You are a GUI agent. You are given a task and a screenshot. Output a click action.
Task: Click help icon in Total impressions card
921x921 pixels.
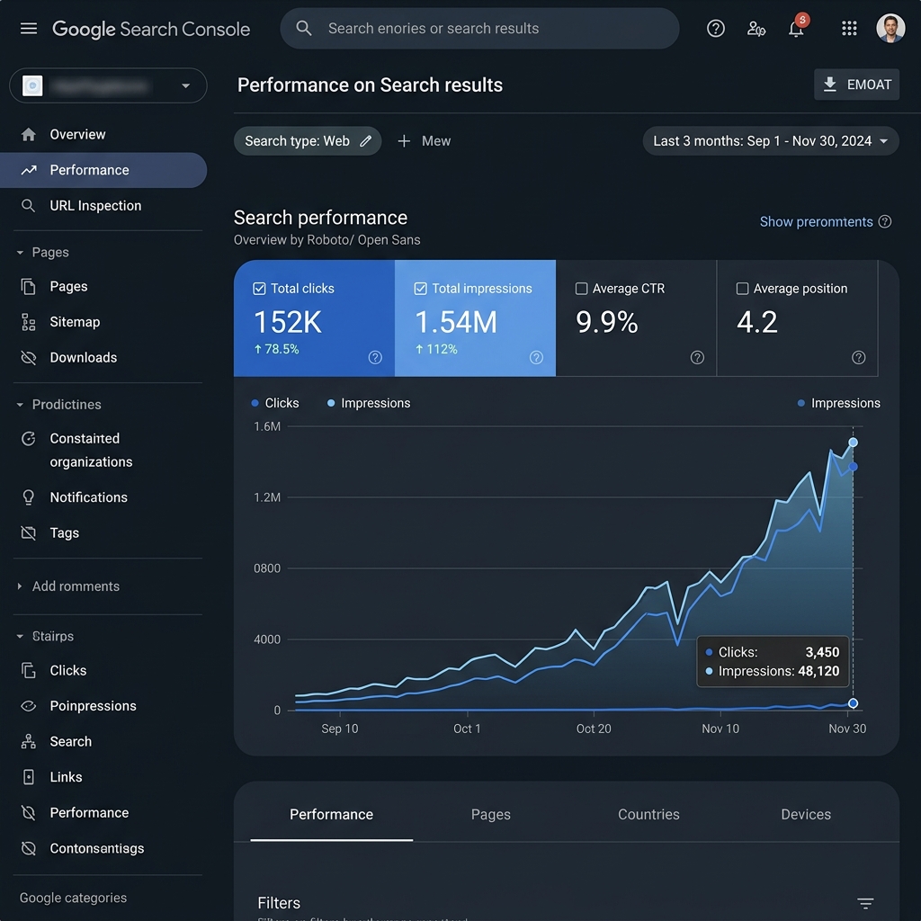tap(536, 358)
